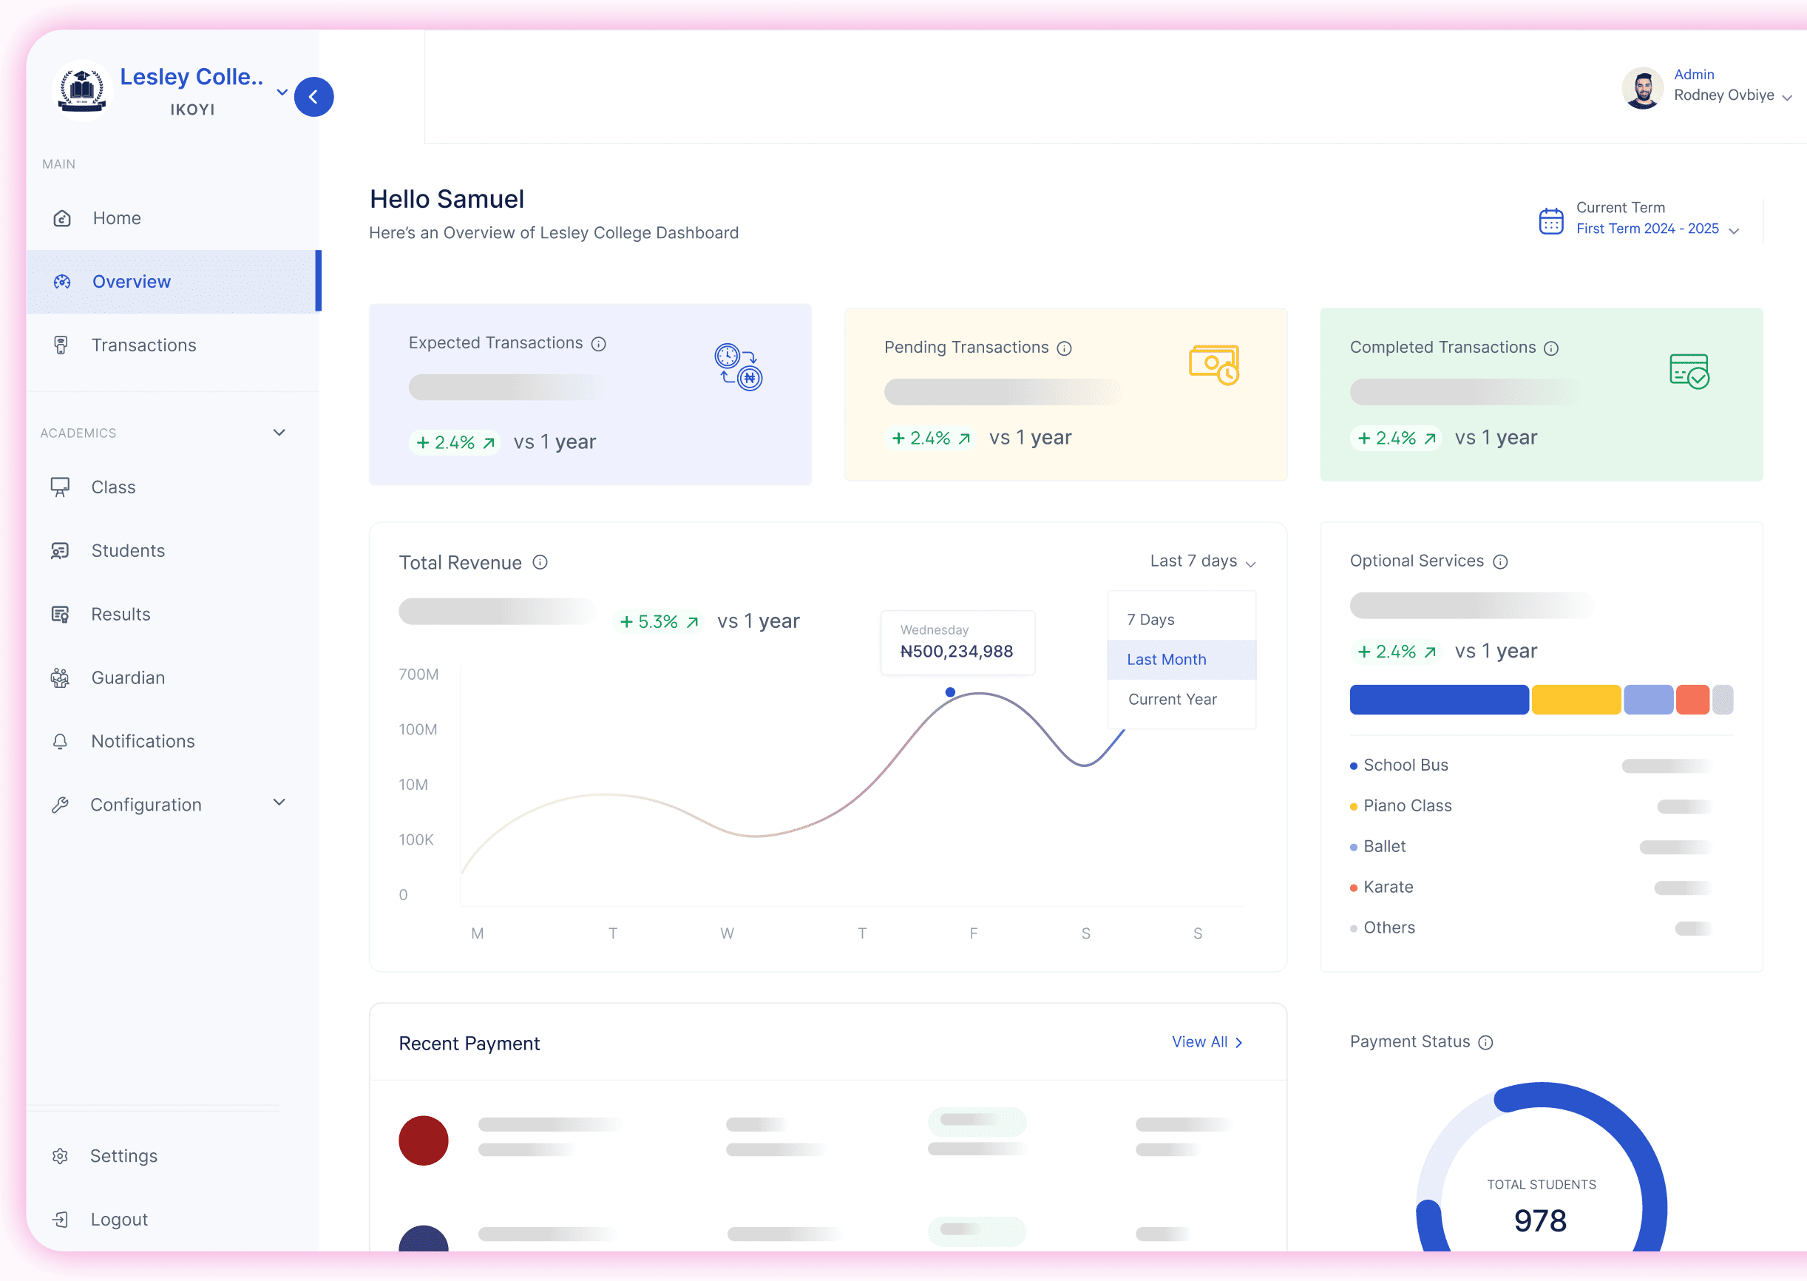Open the Students section icon

62,550
